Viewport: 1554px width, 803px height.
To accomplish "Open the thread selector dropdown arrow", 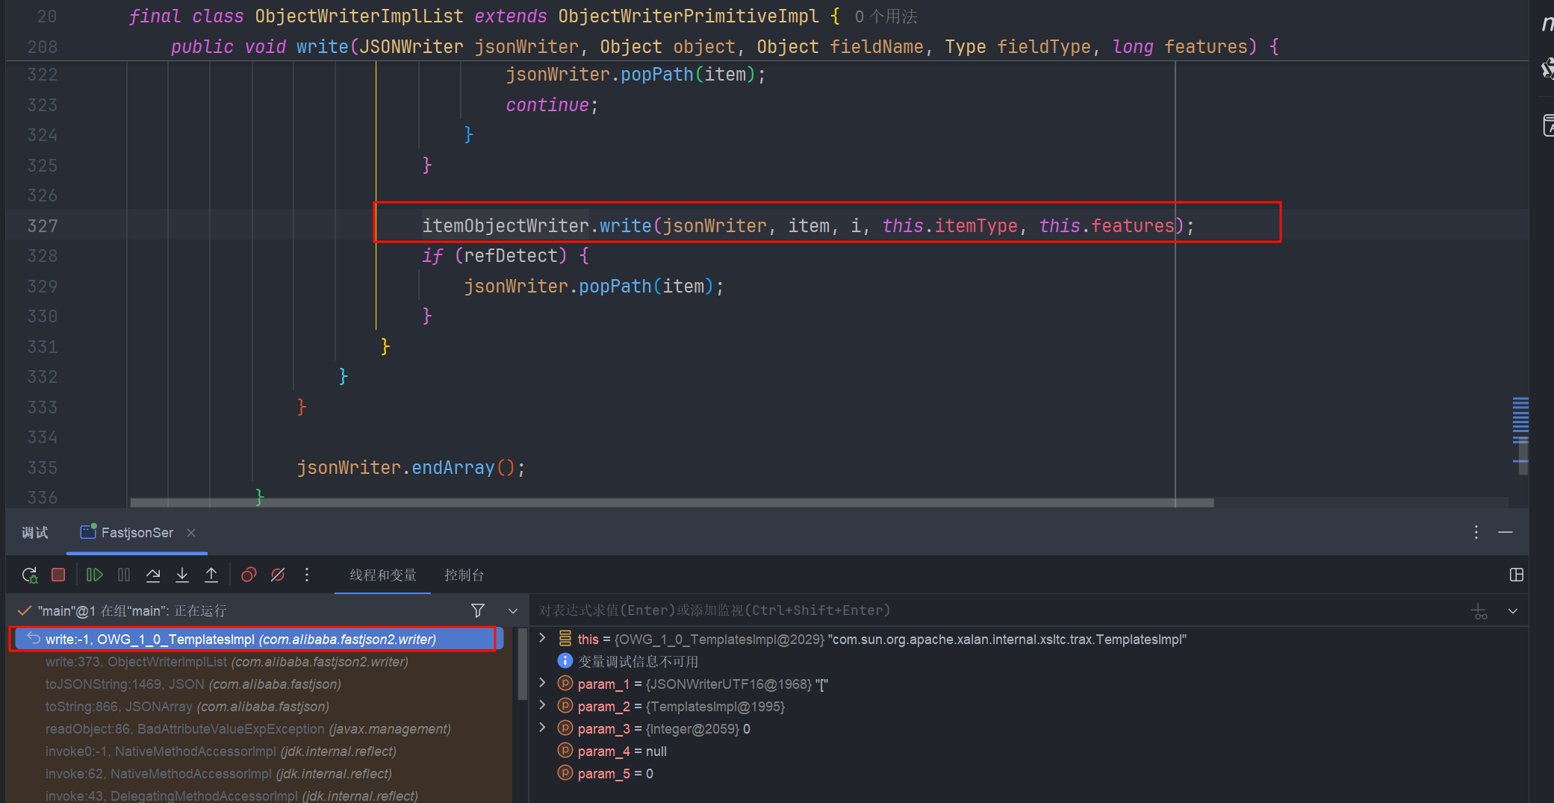I will point(513,611).
